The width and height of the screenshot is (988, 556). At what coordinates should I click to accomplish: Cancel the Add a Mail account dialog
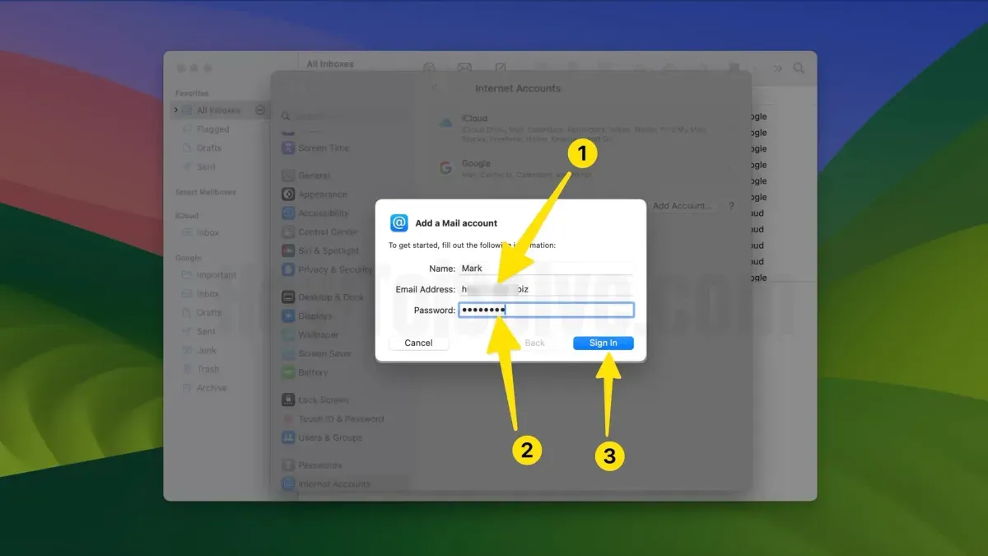tap(418, 343)
